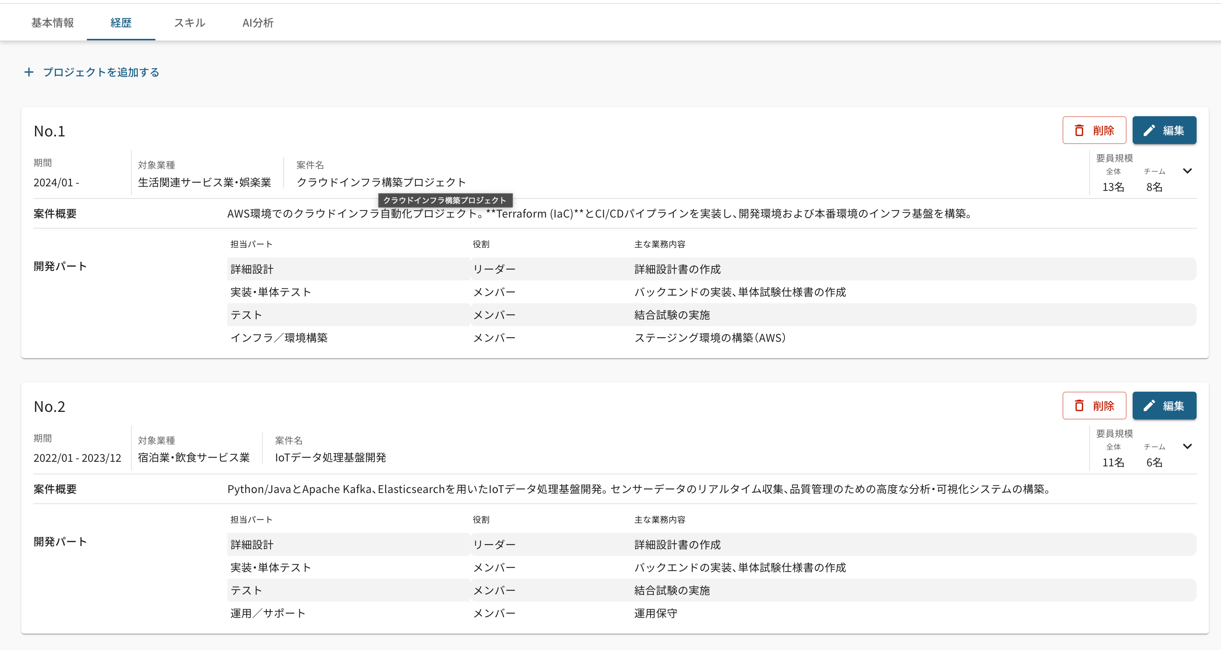Switch to the スキル tab
The image size is (1221, 650).
point(189,23)
